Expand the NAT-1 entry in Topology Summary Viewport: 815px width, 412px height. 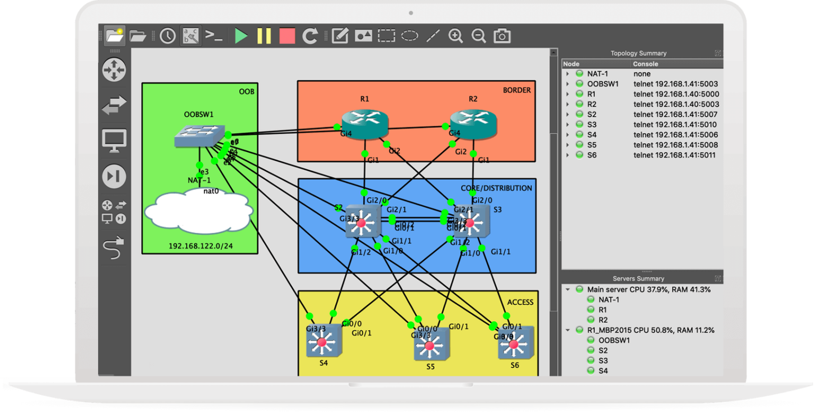[x=568, y=73]
